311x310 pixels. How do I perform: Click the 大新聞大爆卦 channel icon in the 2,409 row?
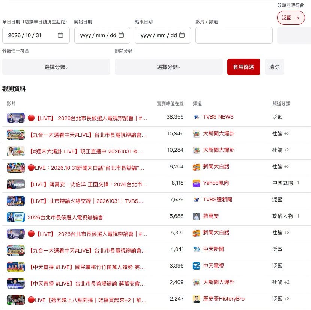coord(196,282)
